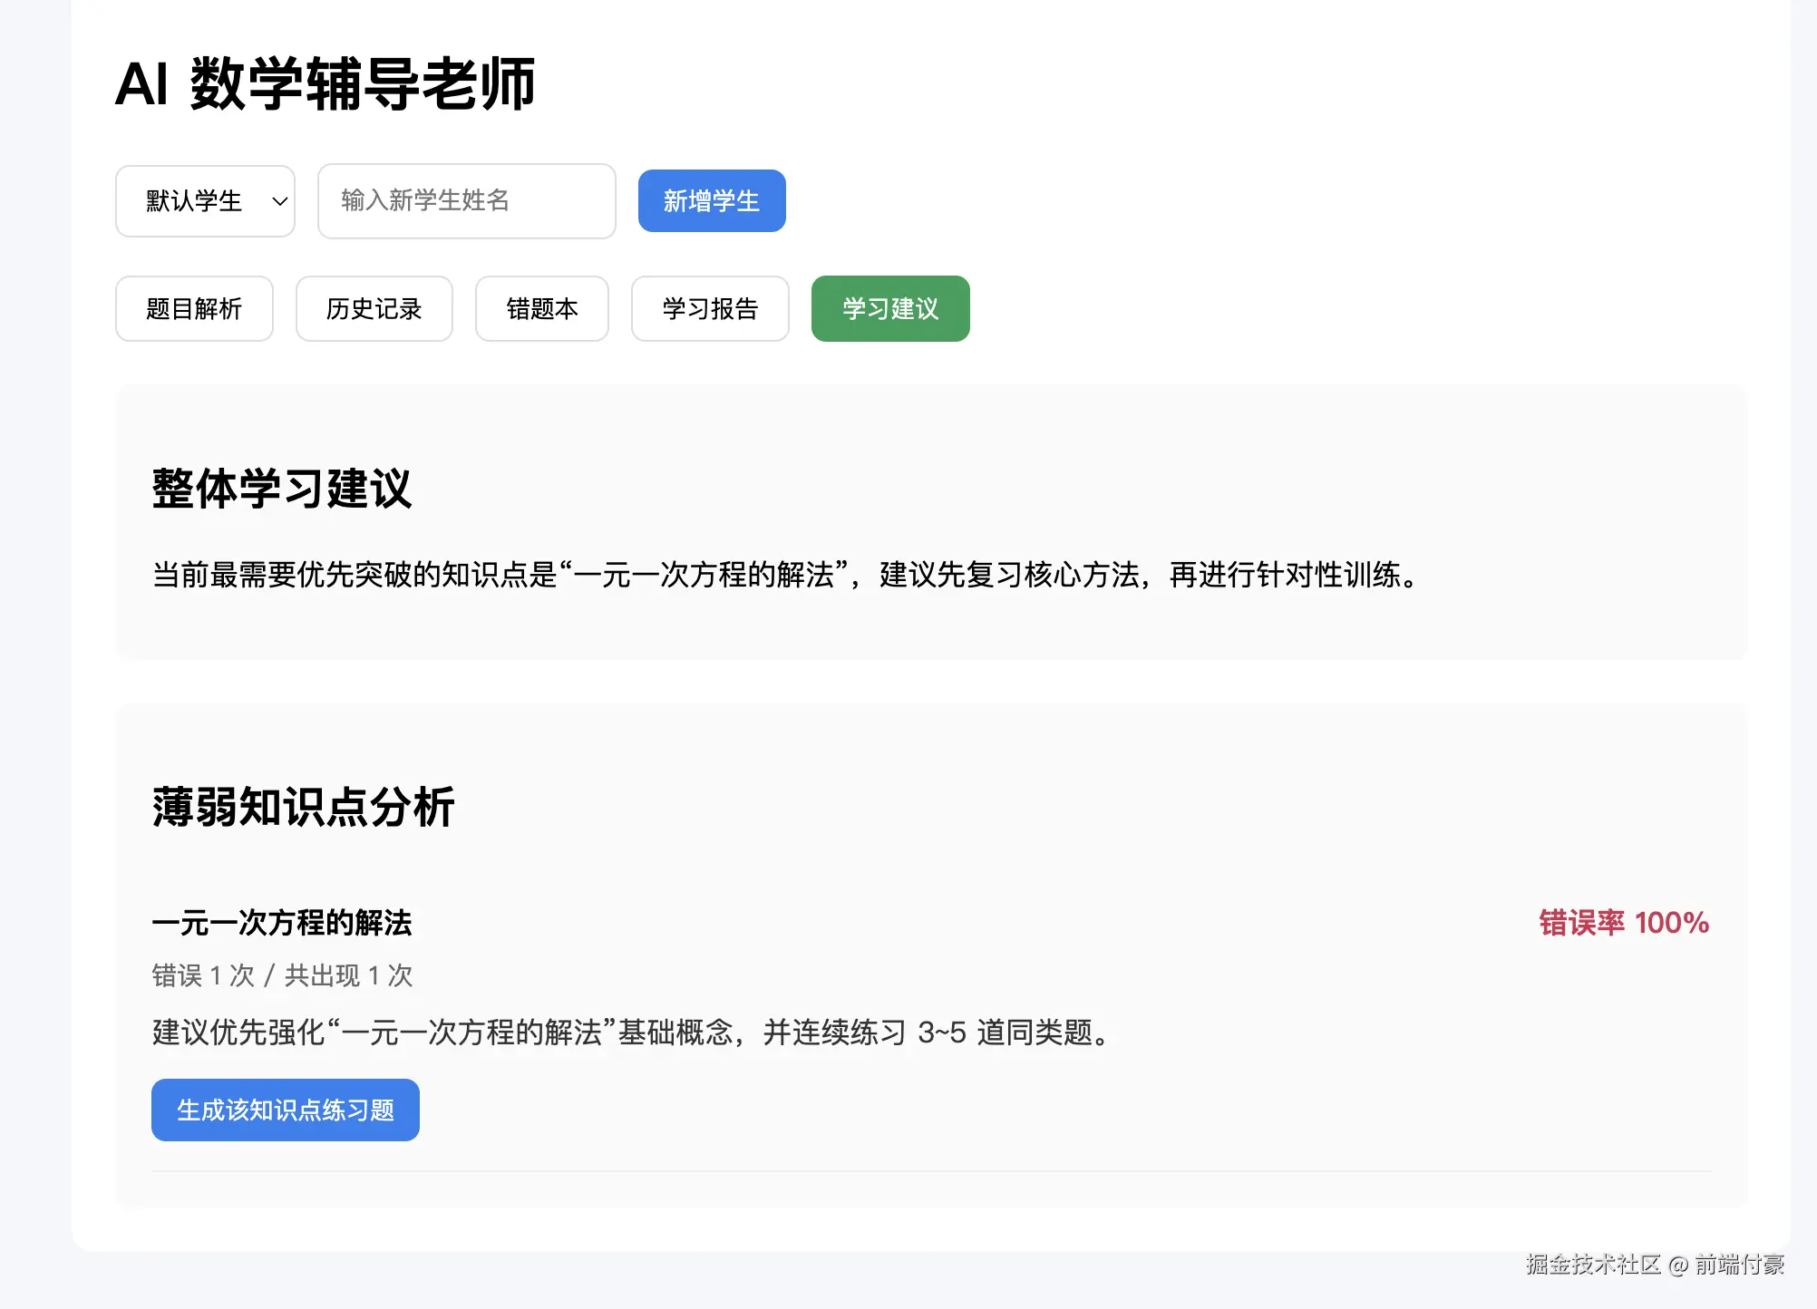Click the 薄弱知识点分析 heading
The image size is (1817, 1309).
click(x=303, y=807)
